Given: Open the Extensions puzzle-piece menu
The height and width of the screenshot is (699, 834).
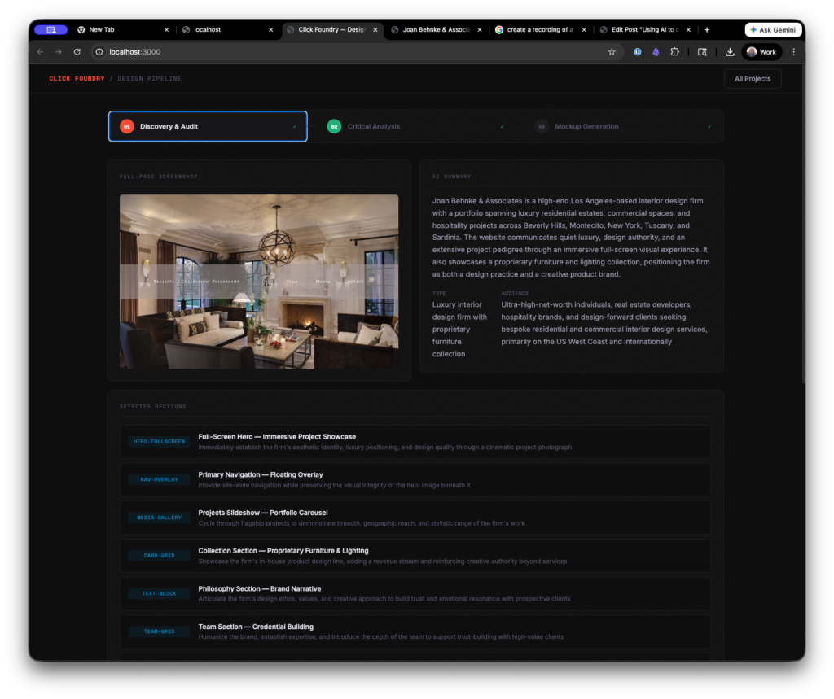Looking at the screenshot, I should click(675, 52).
